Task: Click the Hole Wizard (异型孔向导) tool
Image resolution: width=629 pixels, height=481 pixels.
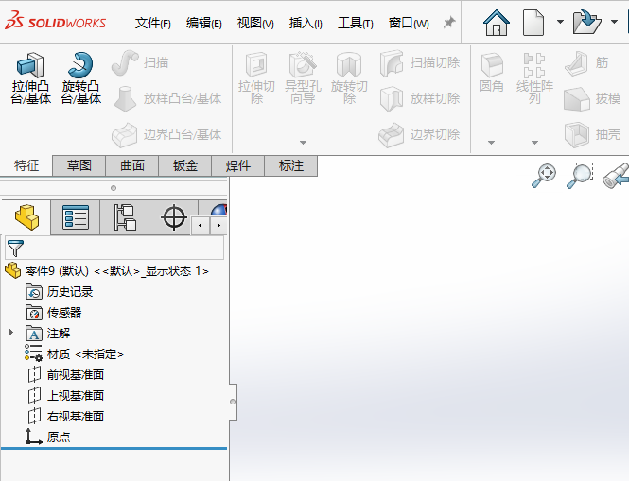Action: [x=303, y=78]
